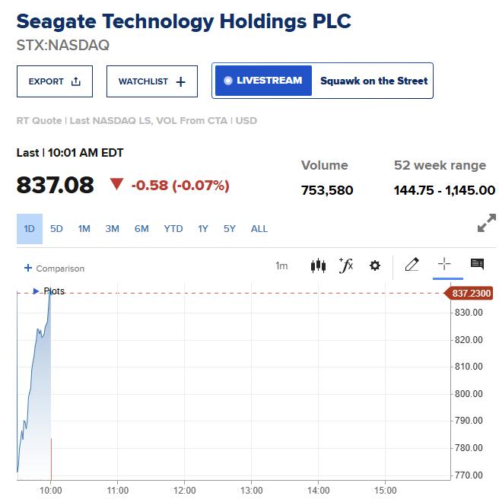Switch to the YTD range tab
This screenshot has height=499, width=499.
[173, 229]
